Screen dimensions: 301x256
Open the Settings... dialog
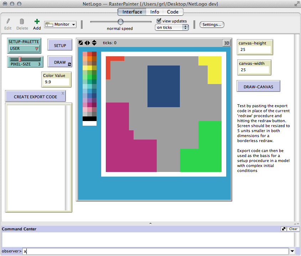212,25
